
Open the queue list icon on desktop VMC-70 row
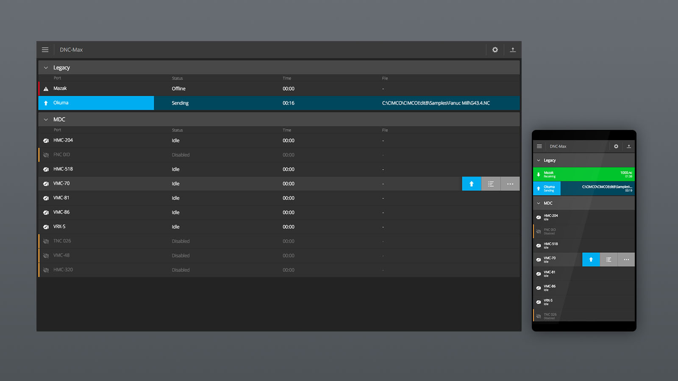[x=491, y=184]
